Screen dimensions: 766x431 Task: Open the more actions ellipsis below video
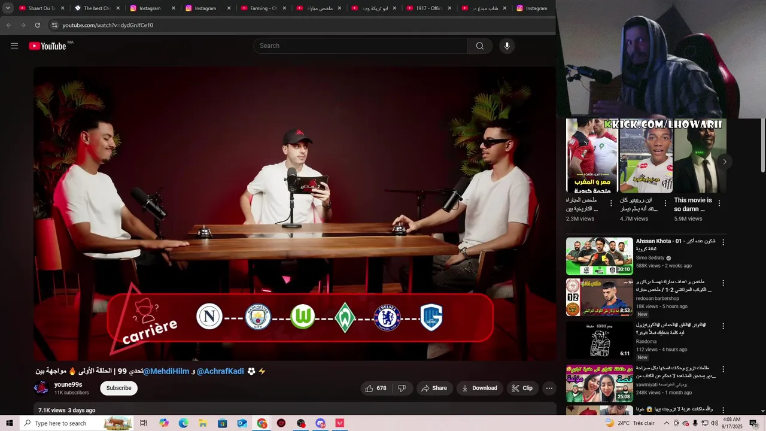549,388
